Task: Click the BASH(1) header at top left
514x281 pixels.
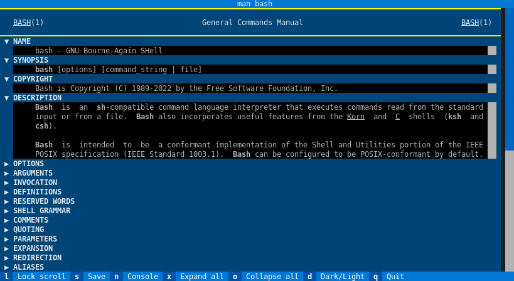Action: 28,23
